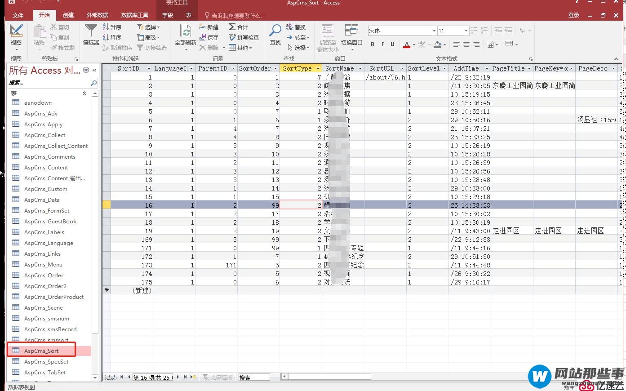The width and height of the screenshot is (626, 391).
Task: Click the horizontal scrollbar thumb
Action: coord(330,377)
